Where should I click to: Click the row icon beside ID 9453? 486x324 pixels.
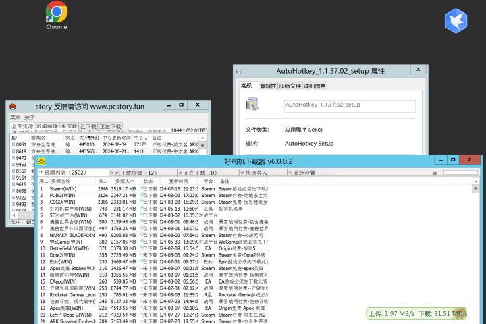pyautogui.click(x=13, y=164)
